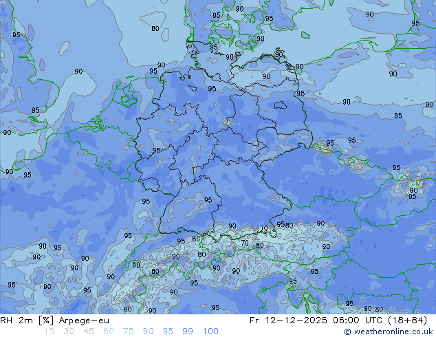Viewport: 436px width, 337px height.
Task: Select legend value 100 in color scale
Action: click(x=210, y=331)
